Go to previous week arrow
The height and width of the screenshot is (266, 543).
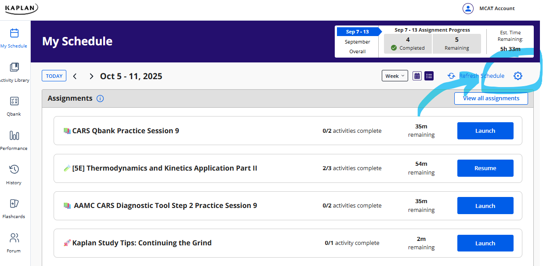click(75, 76)
